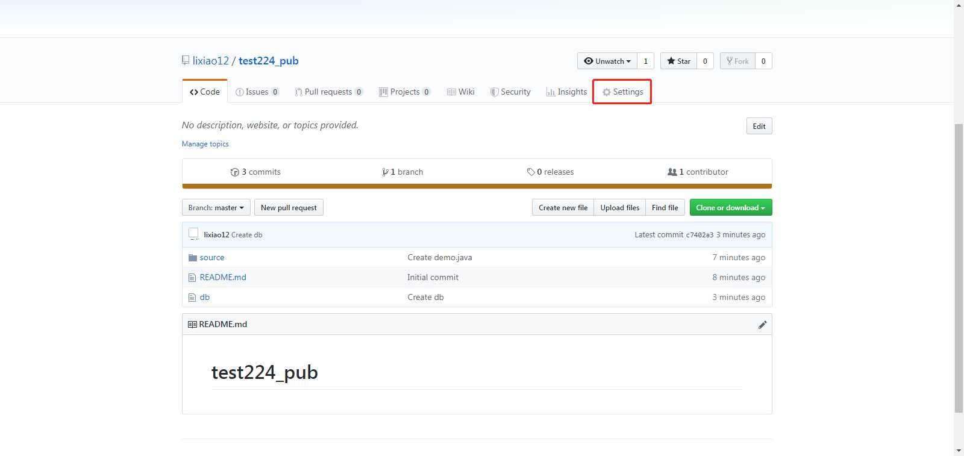
Task: Click the Star button
Action: coord(678,61)
